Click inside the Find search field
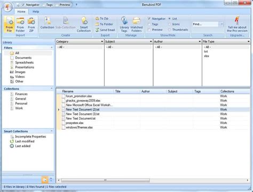This screenshot has height=192, width=253. [205, 24]
